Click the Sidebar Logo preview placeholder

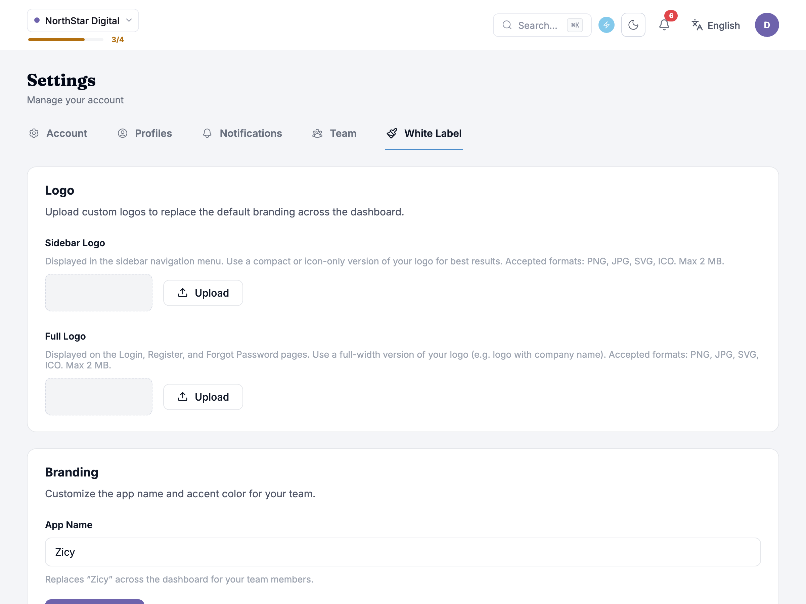pyautogui.click(x=99, y=293)
